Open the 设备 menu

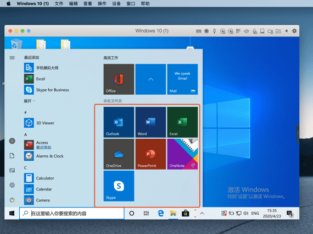116,4
